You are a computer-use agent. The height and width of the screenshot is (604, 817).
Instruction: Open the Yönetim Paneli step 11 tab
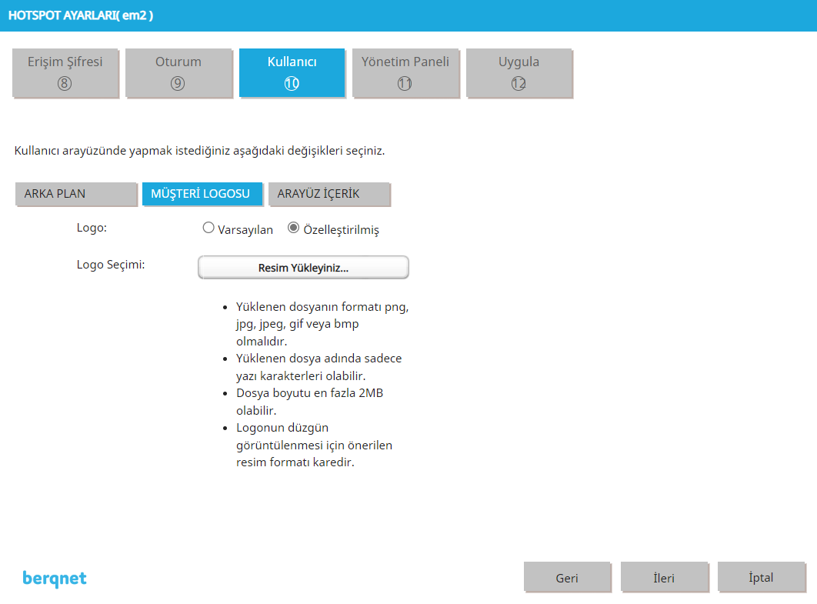[x=405, y=73]
